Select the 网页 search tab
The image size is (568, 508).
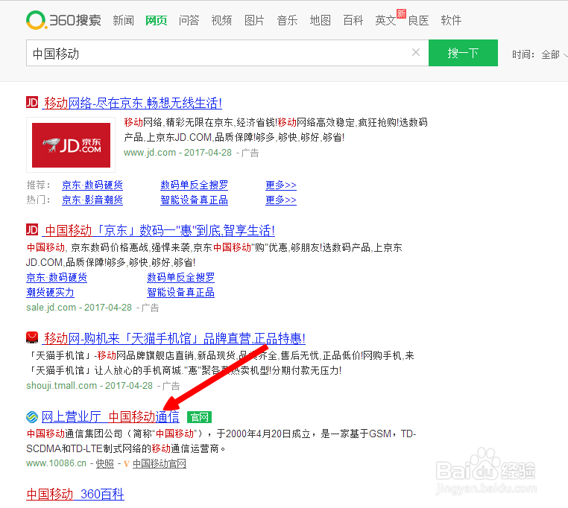pyautogui.click(x=156, y=20)
